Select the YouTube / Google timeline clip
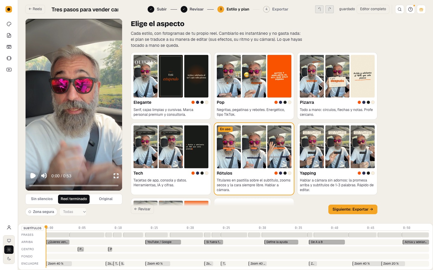The image size is (433, 270). point(163,242)
